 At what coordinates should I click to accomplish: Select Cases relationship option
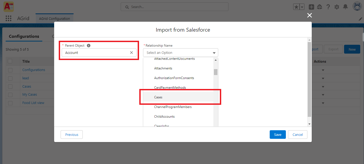click(178, 97)
